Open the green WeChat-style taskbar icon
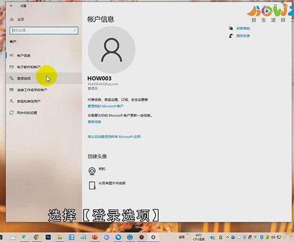 tap(24, 237)
